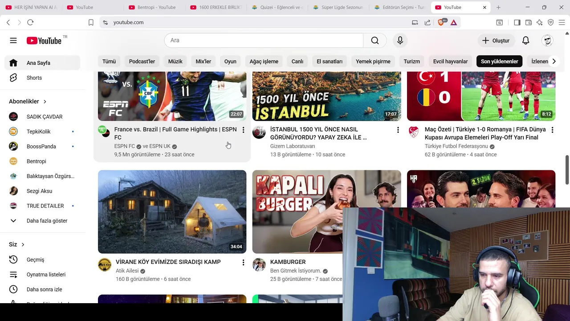Select the Oyun filter chip

[230, 62]
